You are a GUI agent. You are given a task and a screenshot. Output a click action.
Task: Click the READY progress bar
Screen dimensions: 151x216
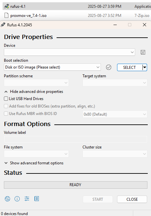[76, 185]
